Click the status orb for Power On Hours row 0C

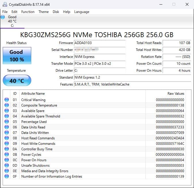7,160
